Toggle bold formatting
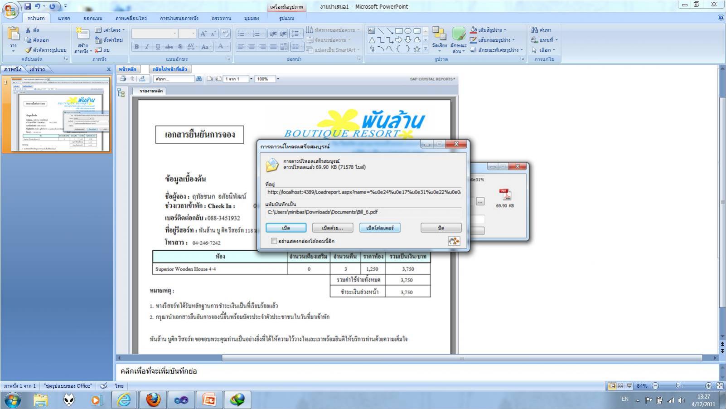The width and height of the screenshot is (726, 409). 136,46
